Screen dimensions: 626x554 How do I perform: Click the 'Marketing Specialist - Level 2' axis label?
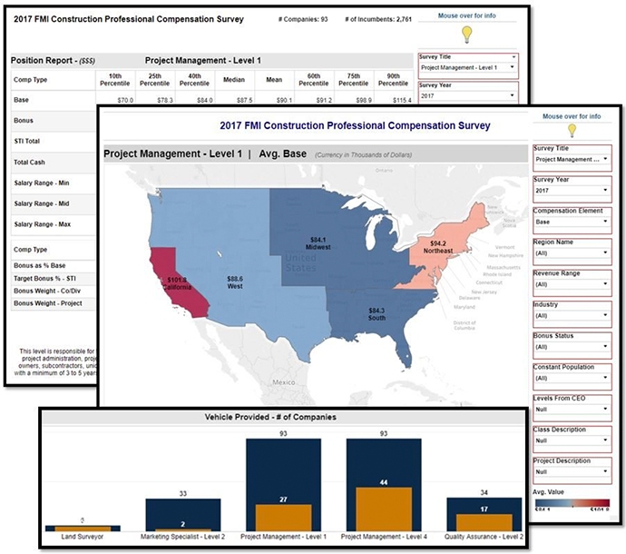click(x=183, y=537)
